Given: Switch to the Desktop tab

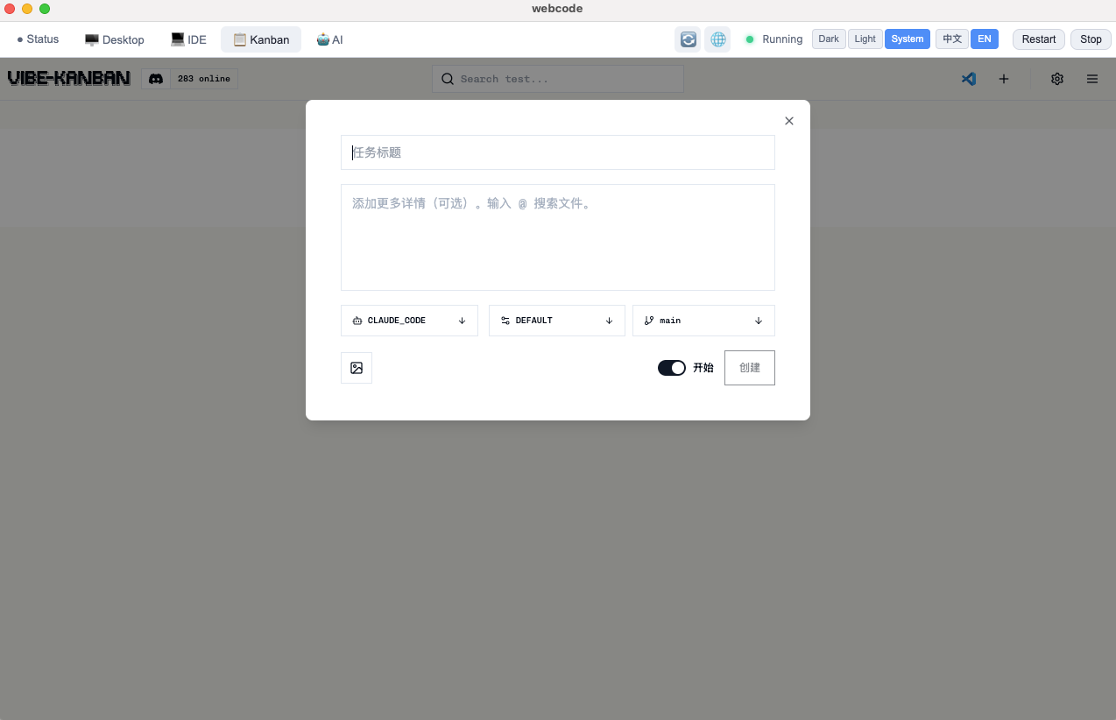Looking at the screenshot, I should 114,39.
